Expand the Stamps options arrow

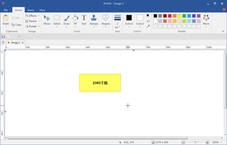click(x=94, y=27)
